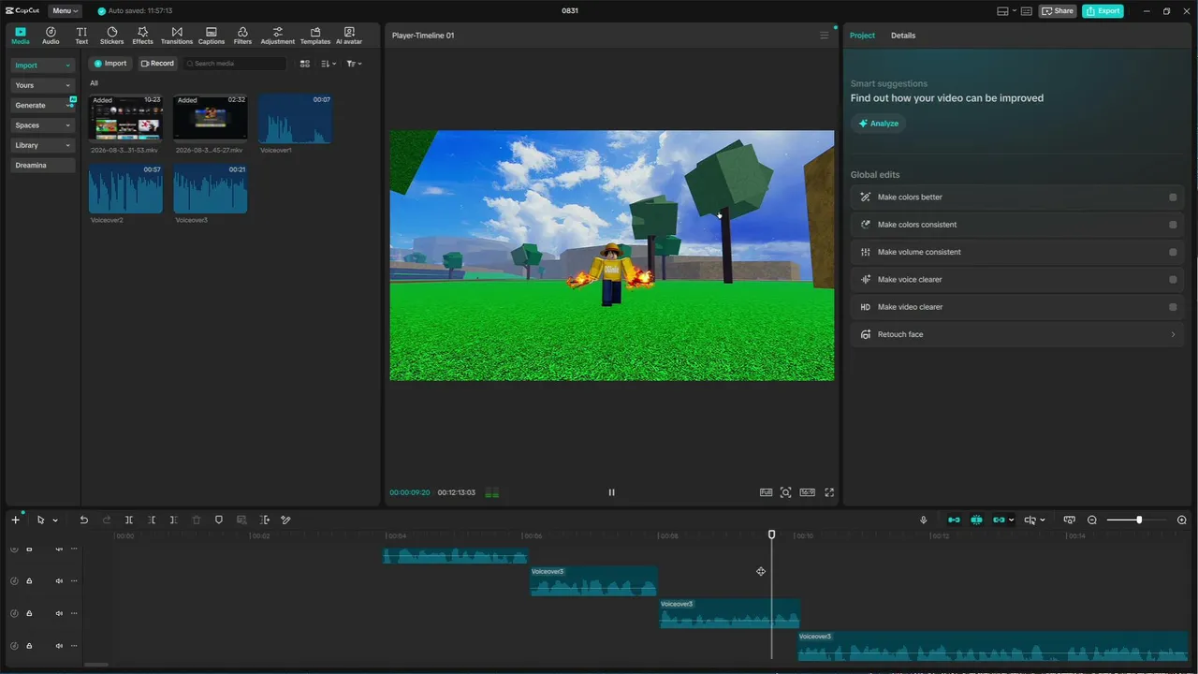Select the Voiceover2 audio thumbnail
This screenshot has height=674, width=1198.
point(125,189)
